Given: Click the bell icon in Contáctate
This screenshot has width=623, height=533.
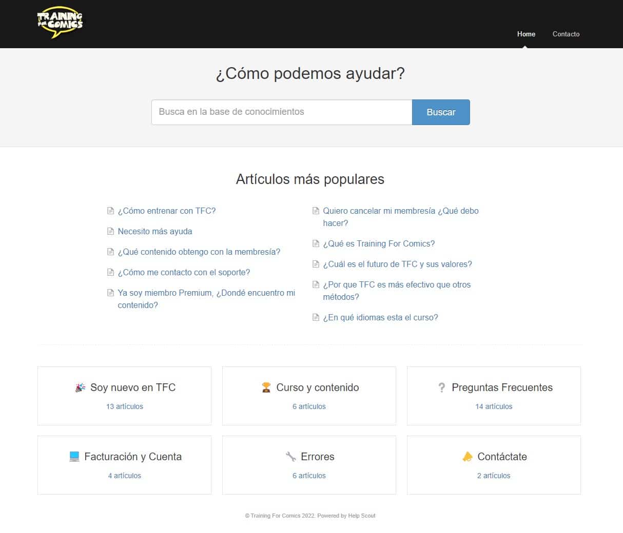Looking at the screenshot, I should tap(467, 457).
